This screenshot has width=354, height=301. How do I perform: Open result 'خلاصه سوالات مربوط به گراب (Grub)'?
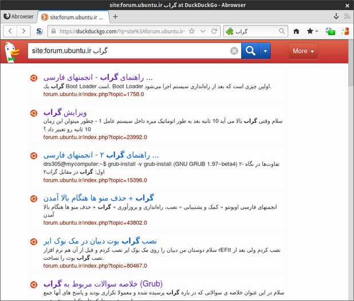pos(103,284)
